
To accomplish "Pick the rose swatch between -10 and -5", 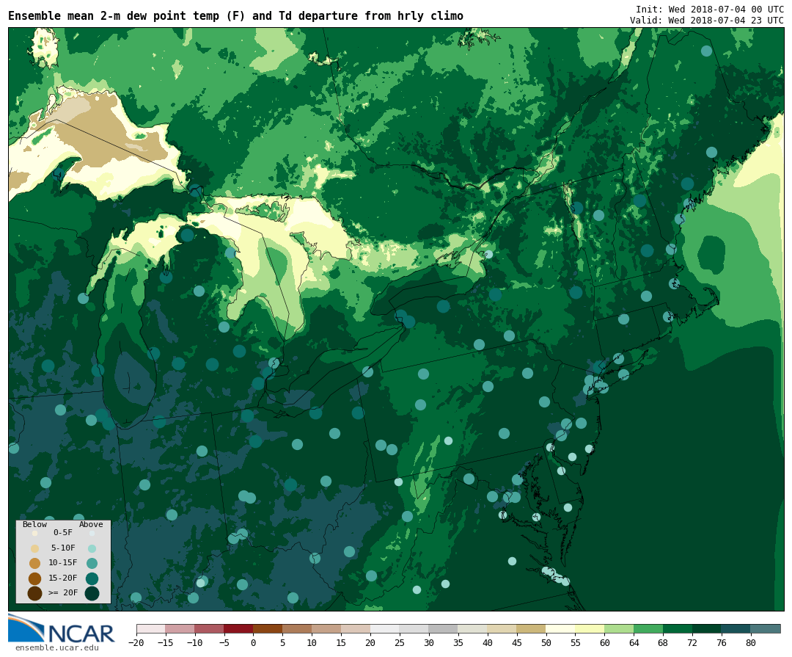I will pyautogui.click(x=209, y=628).
